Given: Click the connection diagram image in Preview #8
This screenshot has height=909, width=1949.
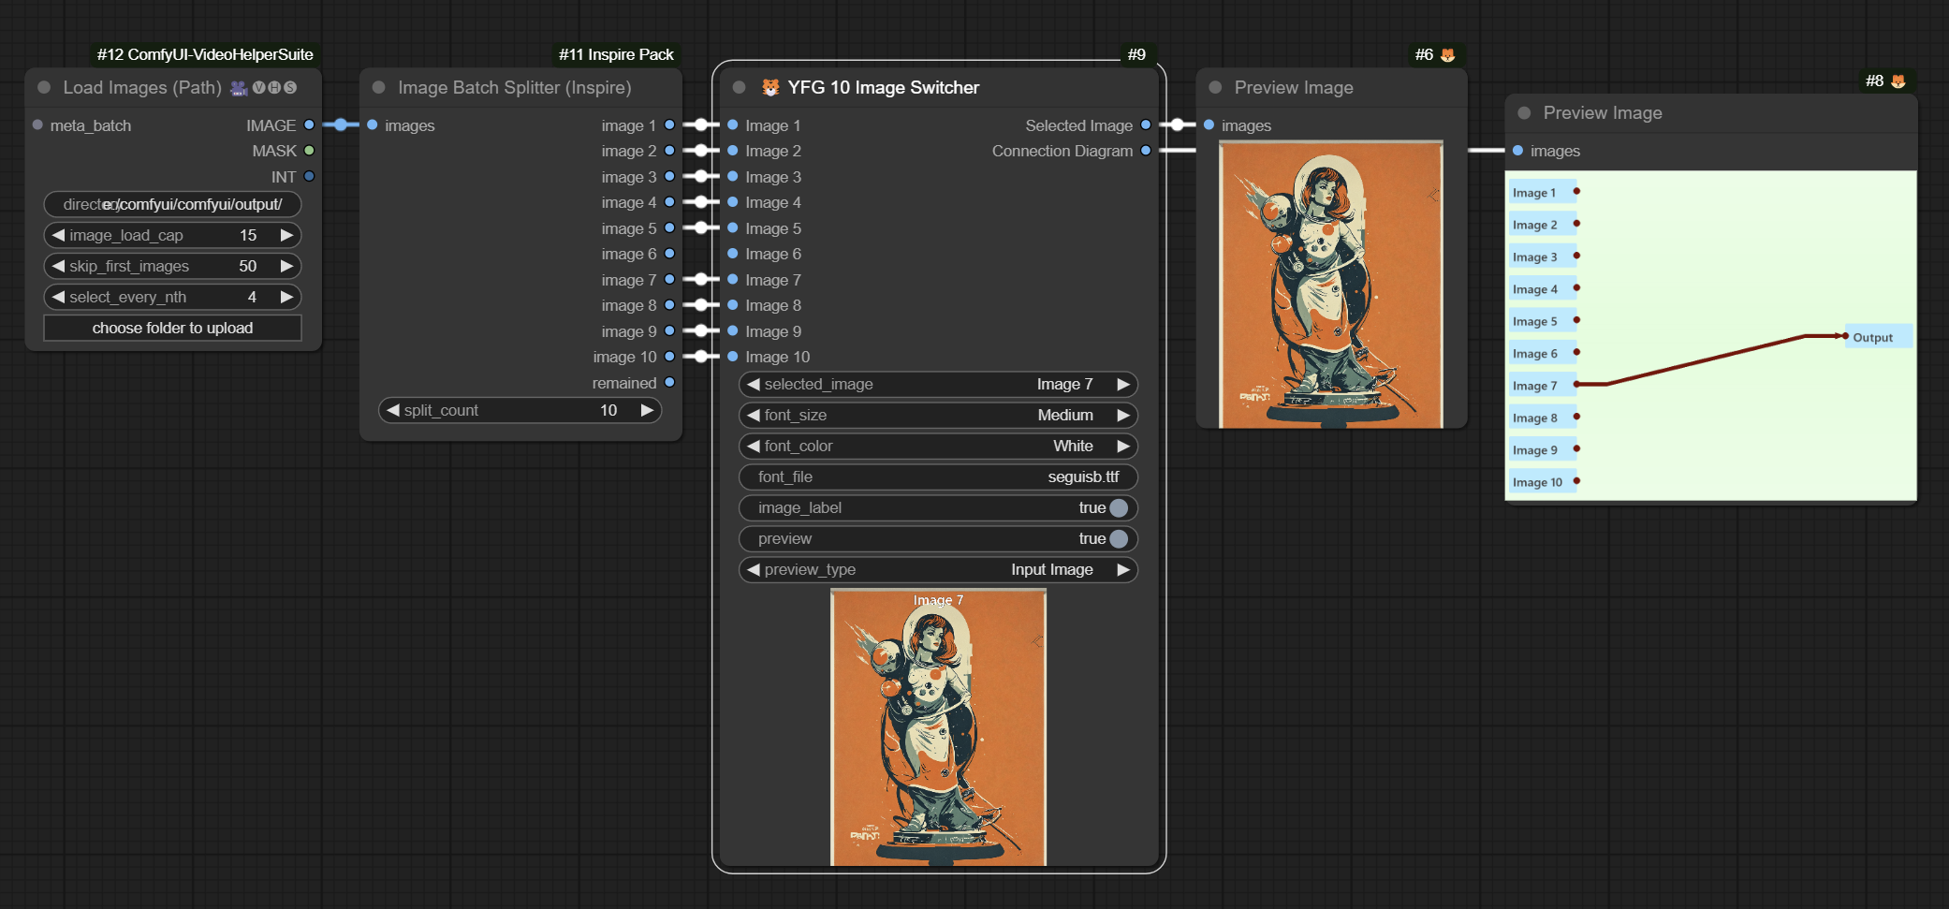Looking at the screenshot, I should [x=1710, y=335].
